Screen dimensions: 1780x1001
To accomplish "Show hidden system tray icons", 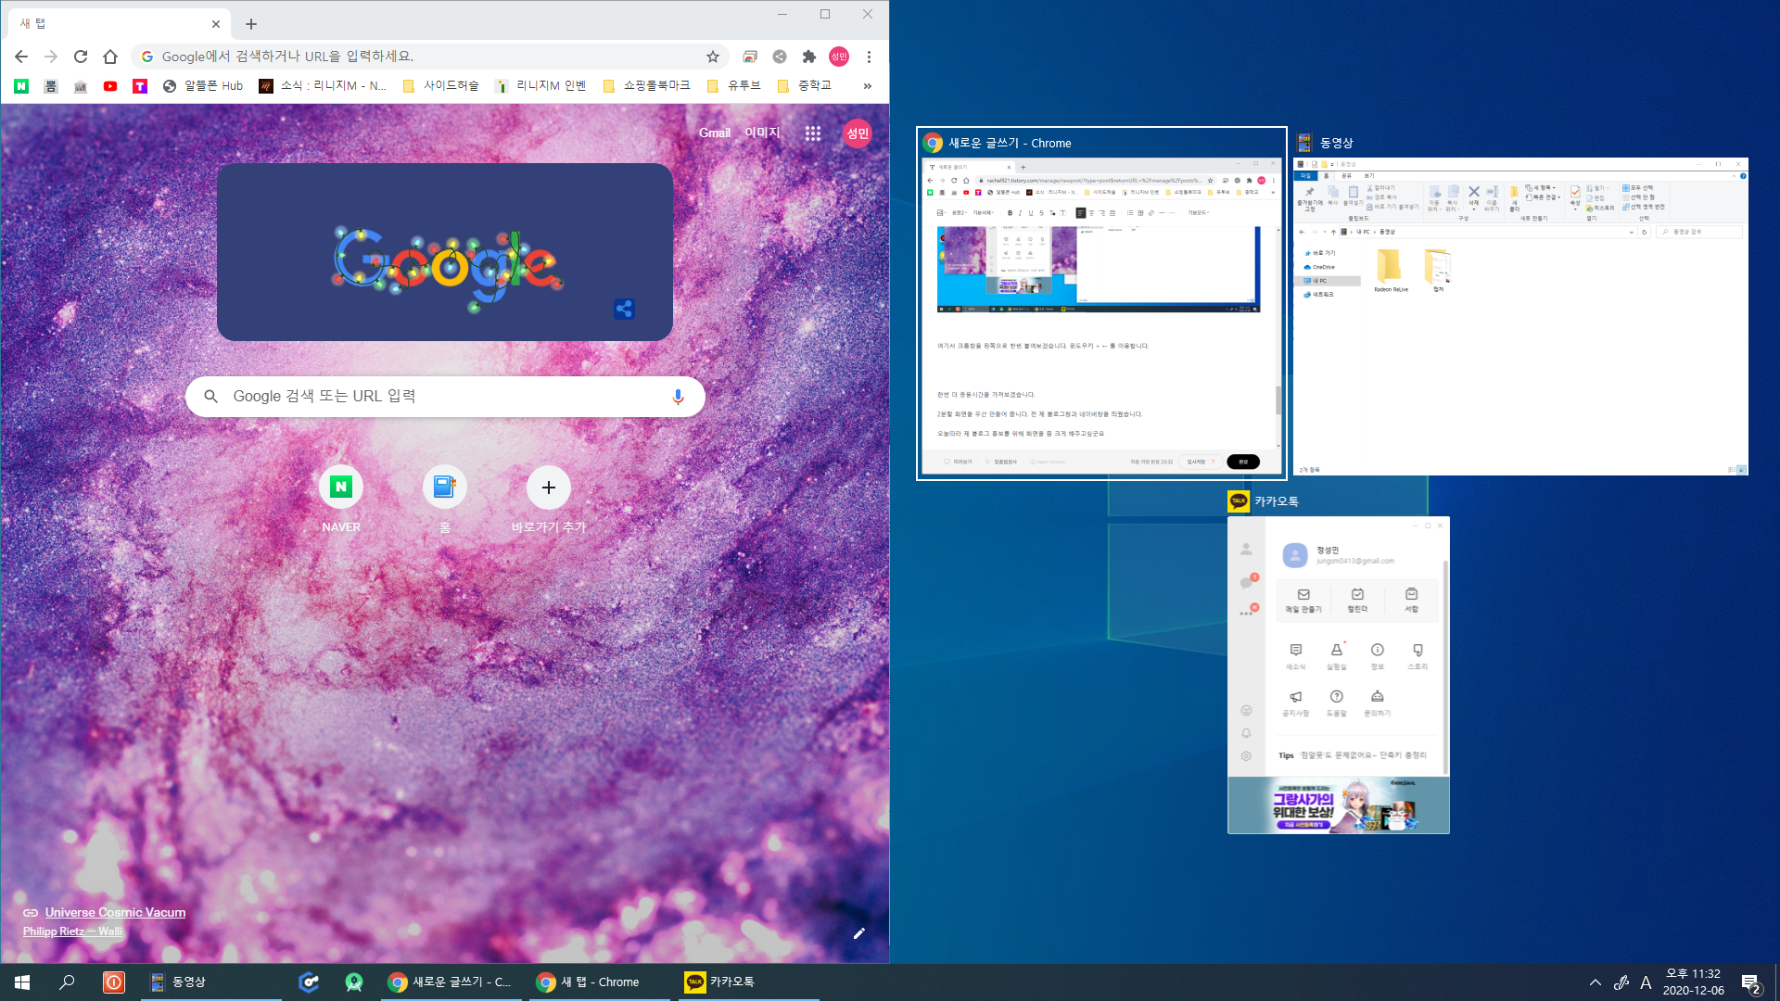I will tap(1595, 982).
